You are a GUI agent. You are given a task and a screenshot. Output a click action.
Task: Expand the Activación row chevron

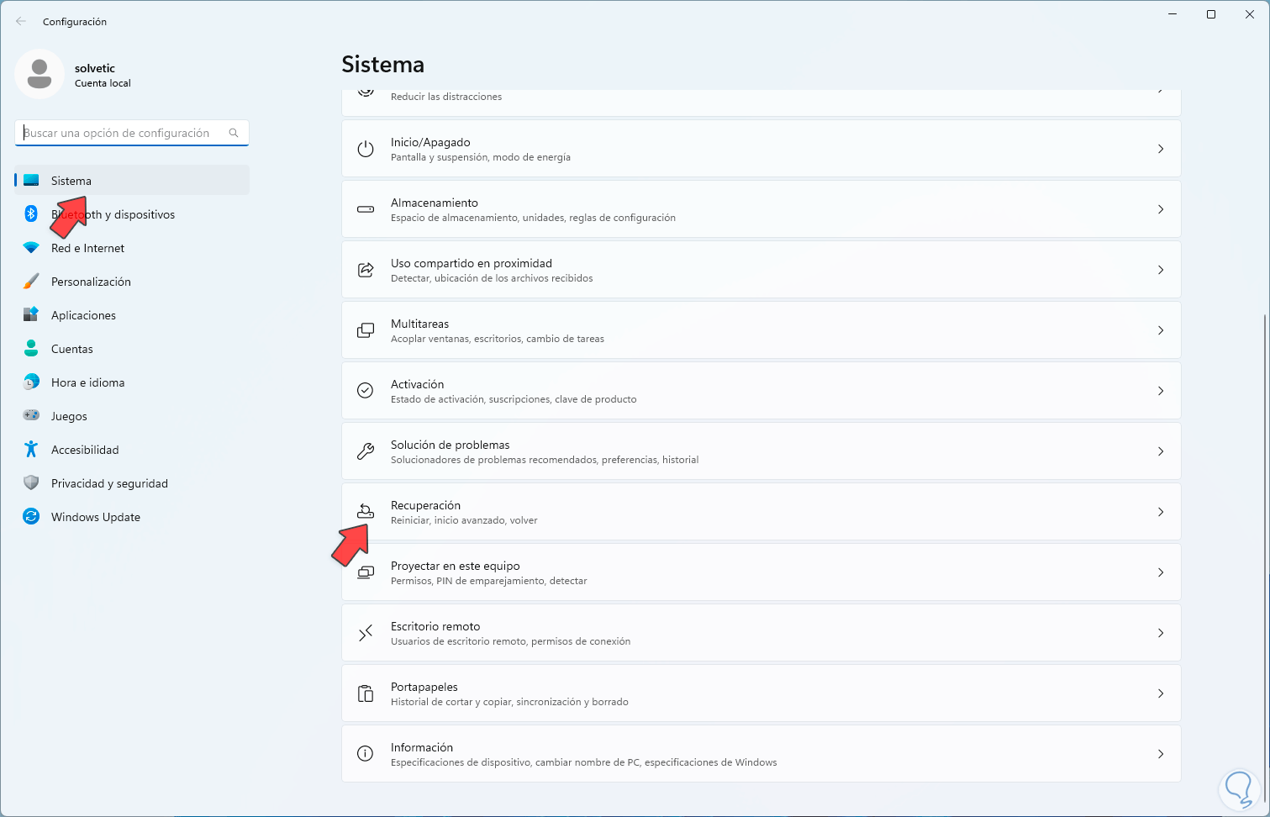pyautogui.click(x=1161, y=391)
